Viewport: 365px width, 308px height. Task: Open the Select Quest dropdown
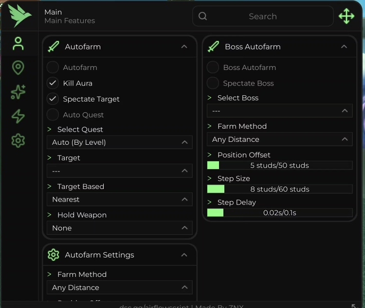point(119,142)
